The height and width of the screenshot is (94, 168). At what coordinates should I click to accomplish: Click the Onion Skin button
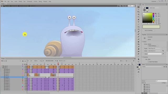point(60,61)
